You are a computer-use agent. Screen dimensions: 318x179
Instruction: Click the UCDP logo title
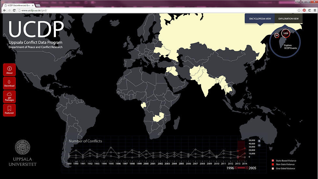pyautogui.click(x=36, y=29)
